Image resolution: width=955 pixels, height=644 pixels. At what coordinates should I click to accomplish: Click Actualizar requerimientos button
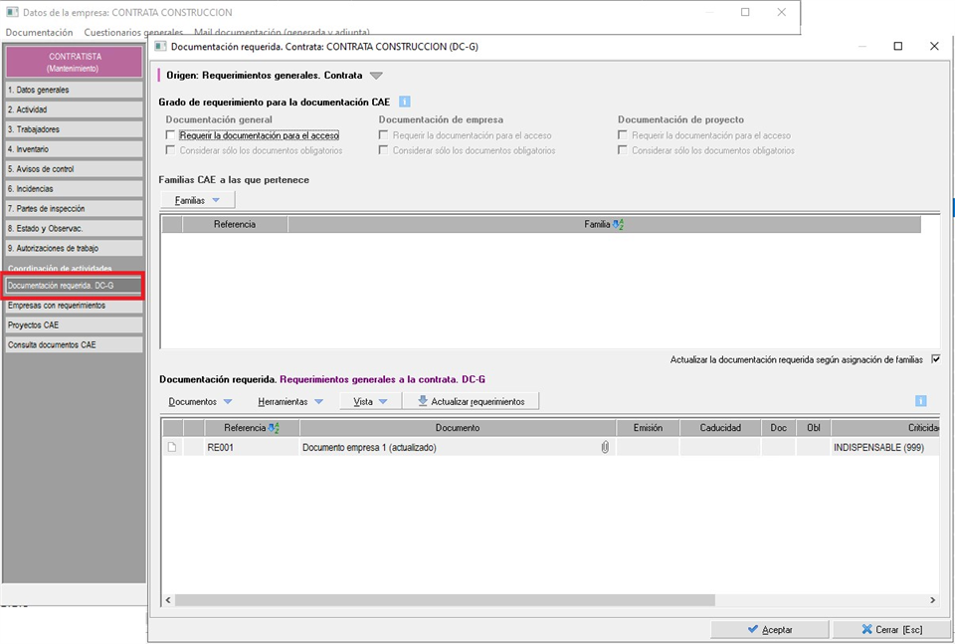coord(471,401)
